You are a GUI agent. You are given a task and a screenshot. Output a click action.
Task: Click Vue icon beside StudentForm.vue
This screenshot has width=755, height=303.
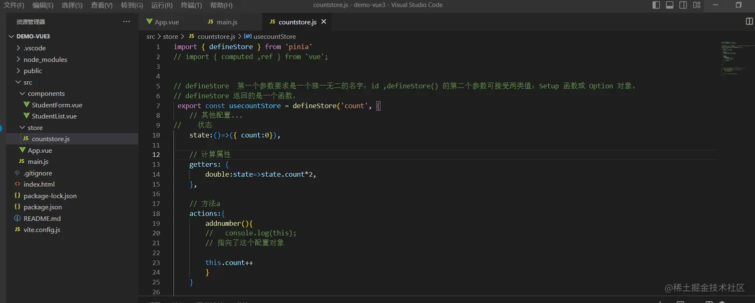26,105
